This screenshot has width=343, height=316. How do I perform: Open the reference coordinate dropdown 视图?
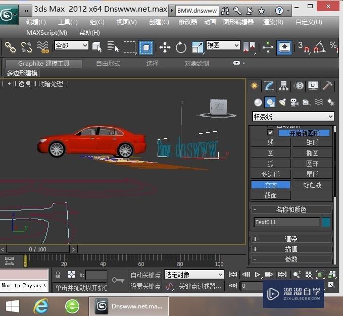point(223,45)
